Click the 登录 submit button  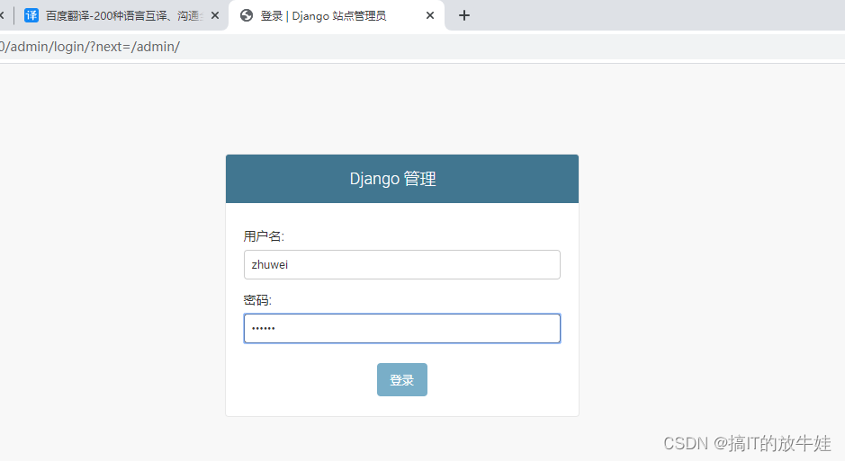tap(402, 380)
